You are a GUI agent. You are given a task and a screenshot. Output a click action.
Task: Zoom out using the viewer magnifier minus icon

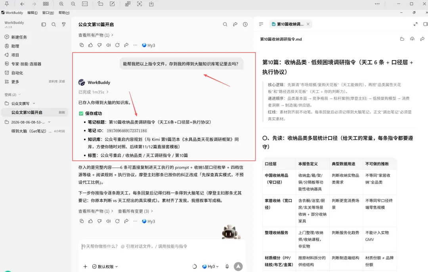[73, 4]
